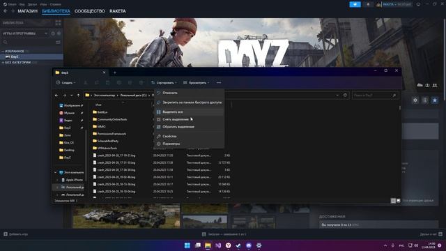Image resolution: width=446 pixels, height=251 pixels.
Task: Collapse Этот компьютер in navigation pane
Action: 56,172
